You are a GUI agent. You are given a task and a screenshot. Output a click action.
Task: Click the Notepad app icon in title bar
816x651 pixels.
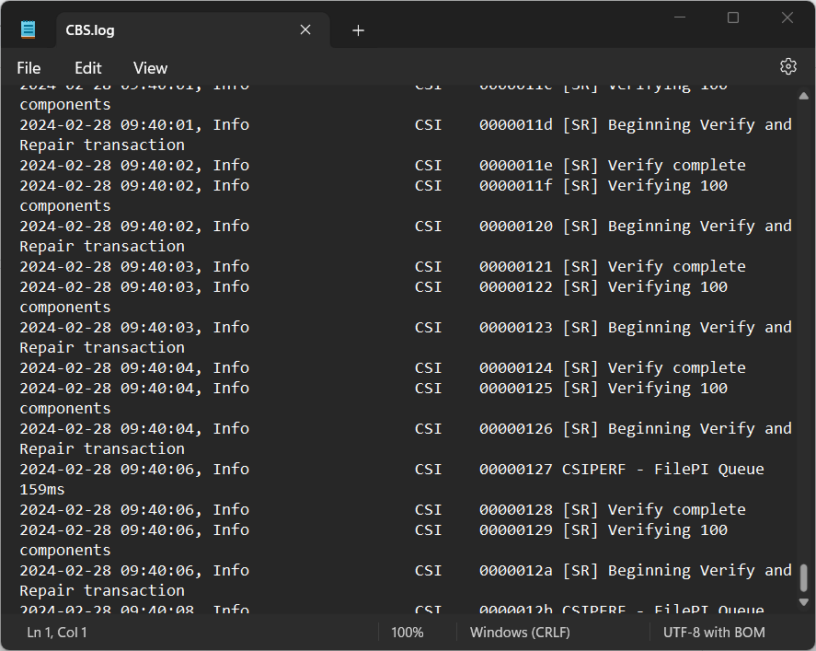click(x=29, y=29)
